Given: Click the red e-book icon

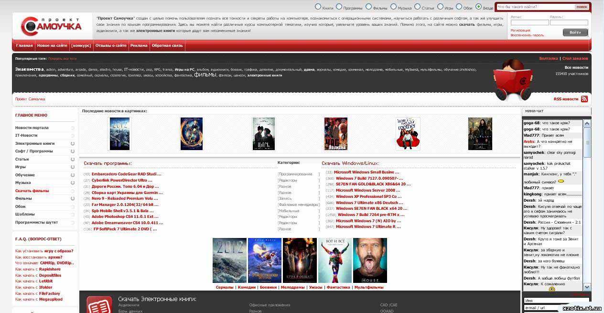Looking at the screenshot, I should coord(99,304).
